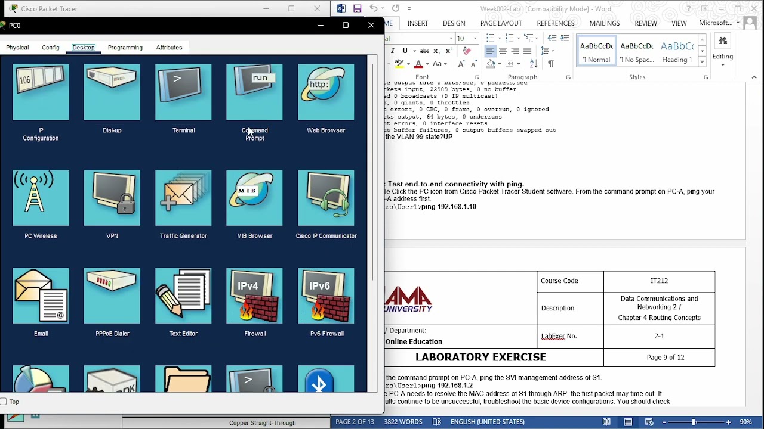This screenshot has width=764, height=429.
Task: Center align the paragraph
Action: pyautogui.click(x=503, y=51)
